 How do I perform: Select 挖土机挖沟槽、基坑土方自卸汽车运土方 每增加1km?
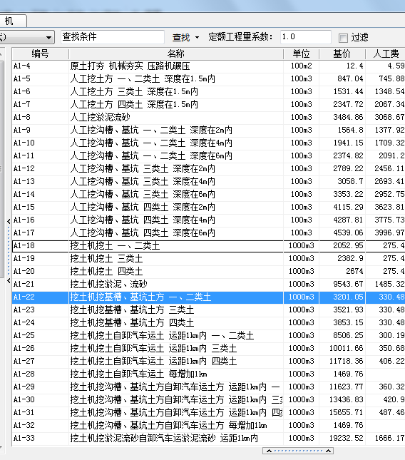(168, 426)
